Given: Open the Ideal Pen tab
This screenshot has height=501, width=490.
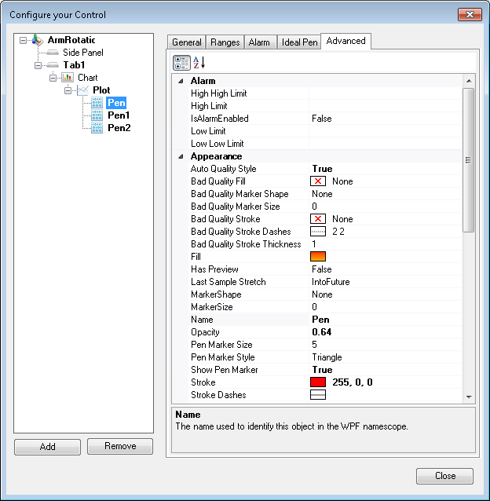Looking at the screenshot, I should (300, 42).
